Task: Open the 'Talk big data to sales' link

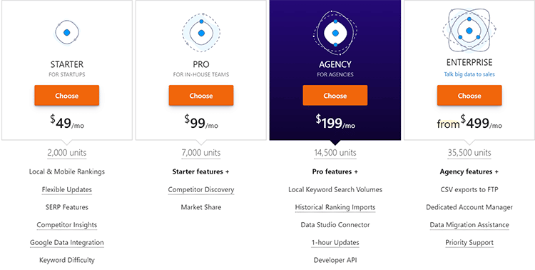Action: tap(469, 74)
